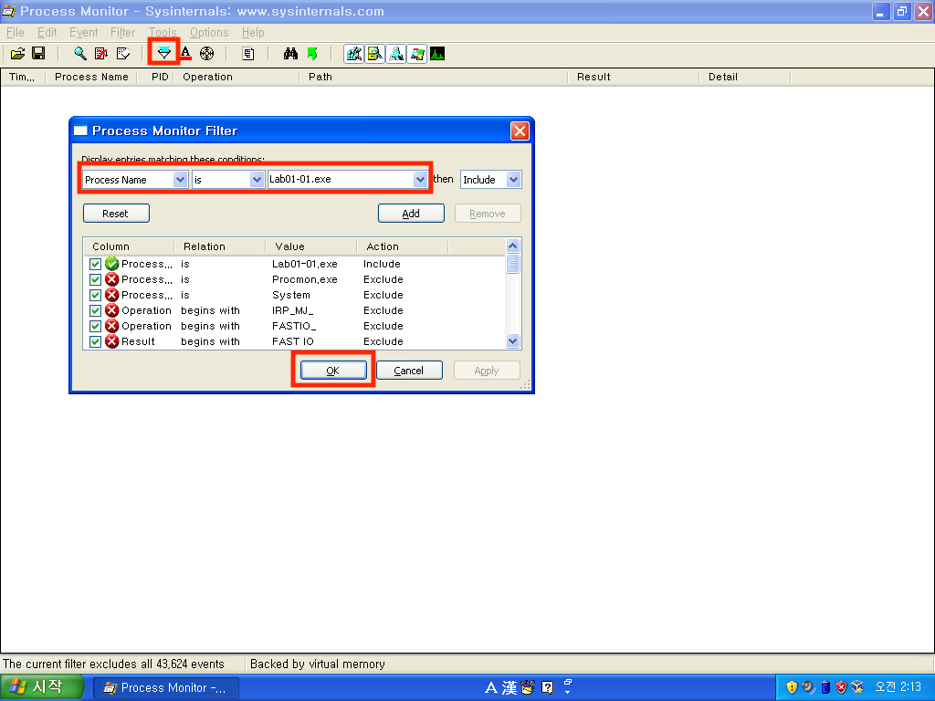Click the Open file toolbar icon
Image resolution: width=935 pixels, height=701 pixels.
pos(18,54)
